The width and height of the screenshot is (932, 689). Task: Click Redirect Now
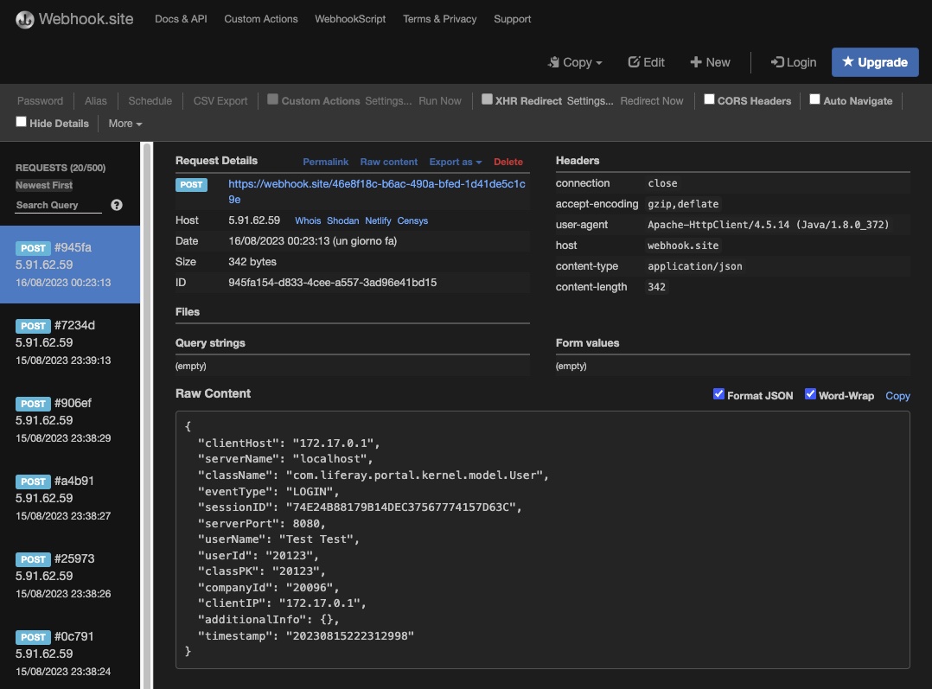click(x=652, y=101)
